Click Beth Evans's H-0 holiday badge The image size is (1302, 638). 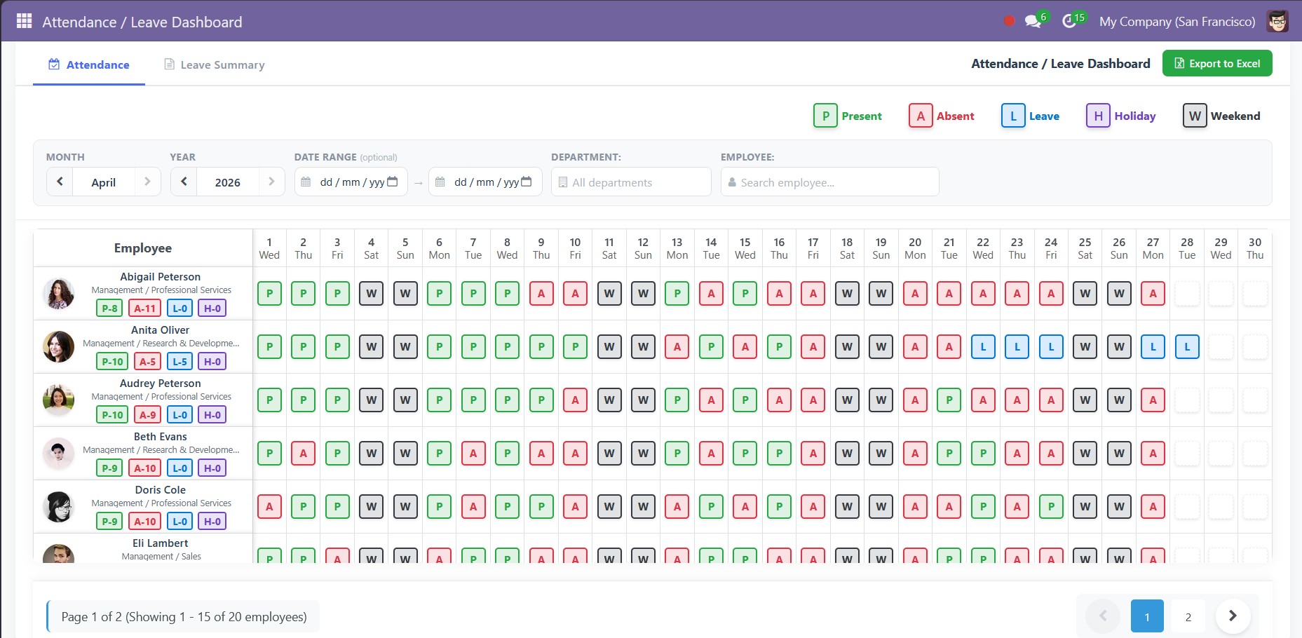click(x=212, y=468)
